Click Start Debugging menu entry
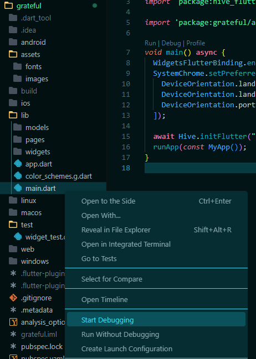Viewport: 256px width, 359px height. pyautogui.click(x=156, y=320)
